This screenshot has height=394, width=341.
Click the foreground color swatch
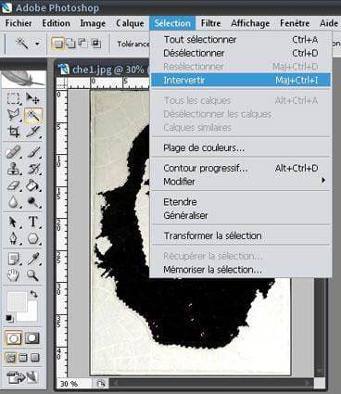pos(17,301)
